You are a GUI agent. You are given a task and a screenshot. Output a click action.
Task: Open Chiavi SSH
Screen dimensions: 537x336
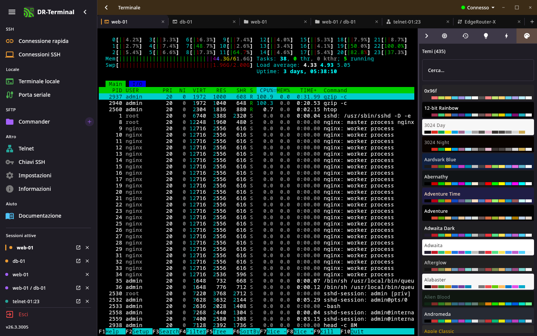click(48, 162)
